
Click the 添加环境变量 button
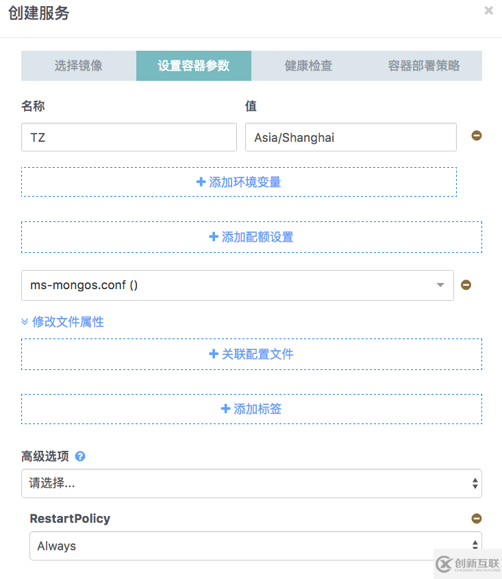click(239, 182)
